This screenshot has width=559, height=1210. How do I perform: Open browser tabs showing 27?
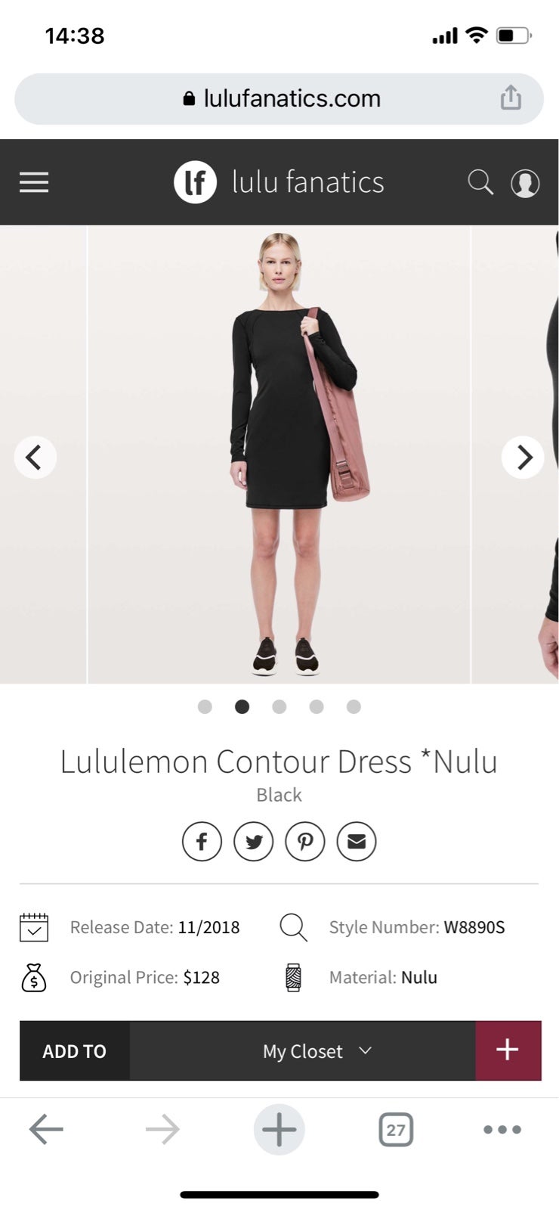click(x=395, y=1130)
